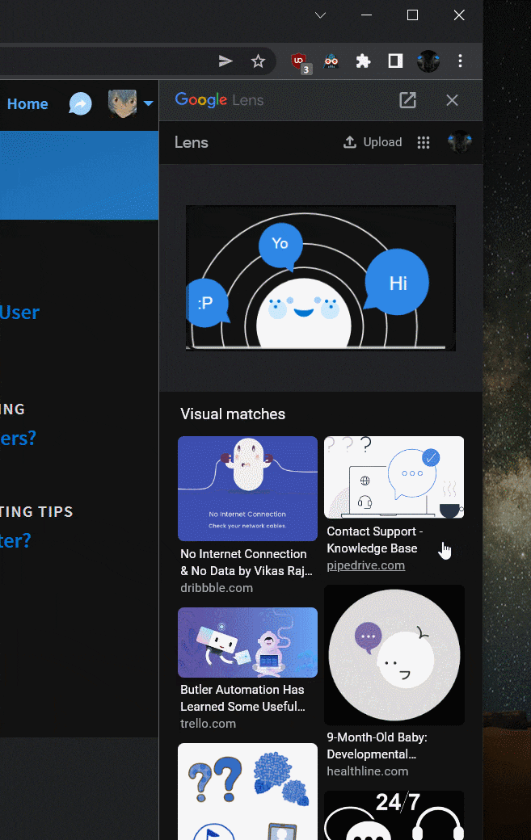Open the pipedrive.com link
531x840 pixels.
coord(365,565)
